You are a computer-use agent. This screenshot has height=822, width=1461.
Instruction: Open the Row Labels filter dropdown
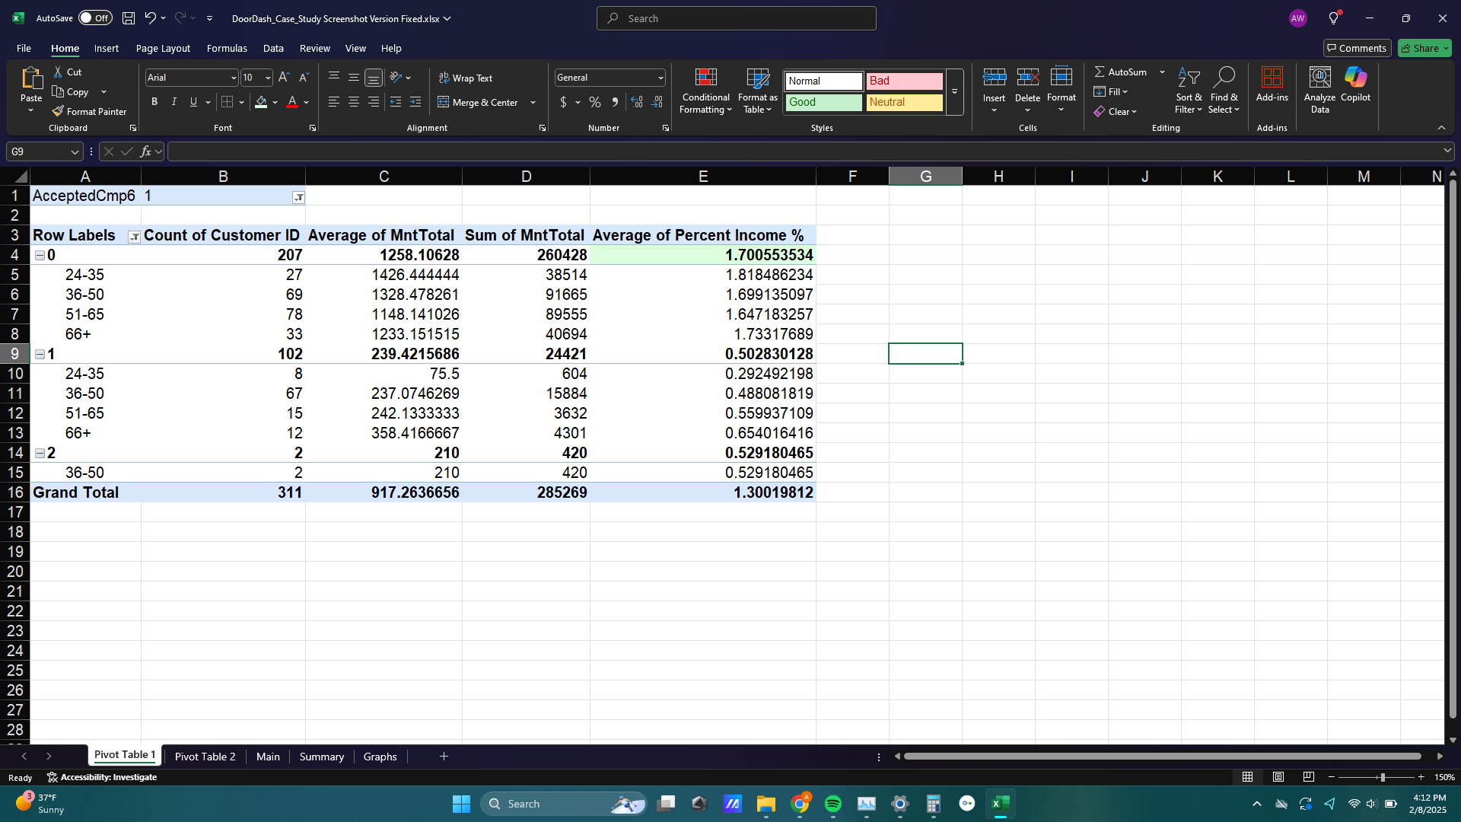click(x=134, y=237)
